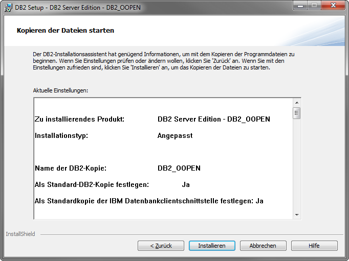
Task: Click the 'Der DB2-Installationsassistent' description paragraph
Action: [164, 61]
